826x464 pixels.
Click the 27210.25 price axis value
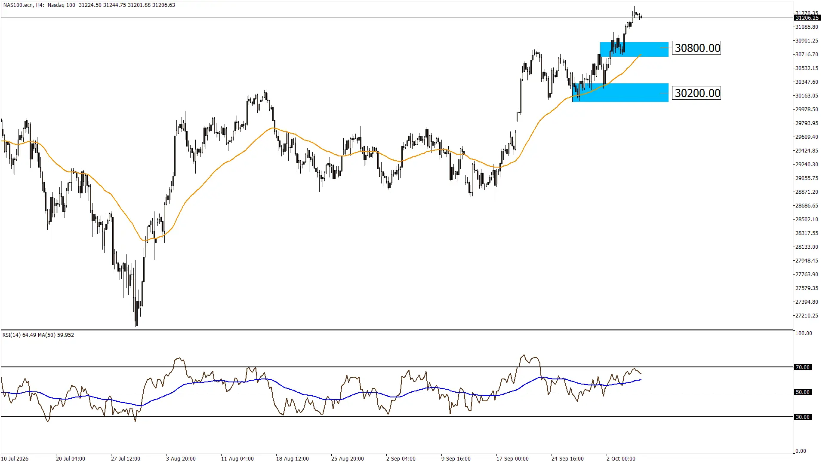[x=807, y=316]
